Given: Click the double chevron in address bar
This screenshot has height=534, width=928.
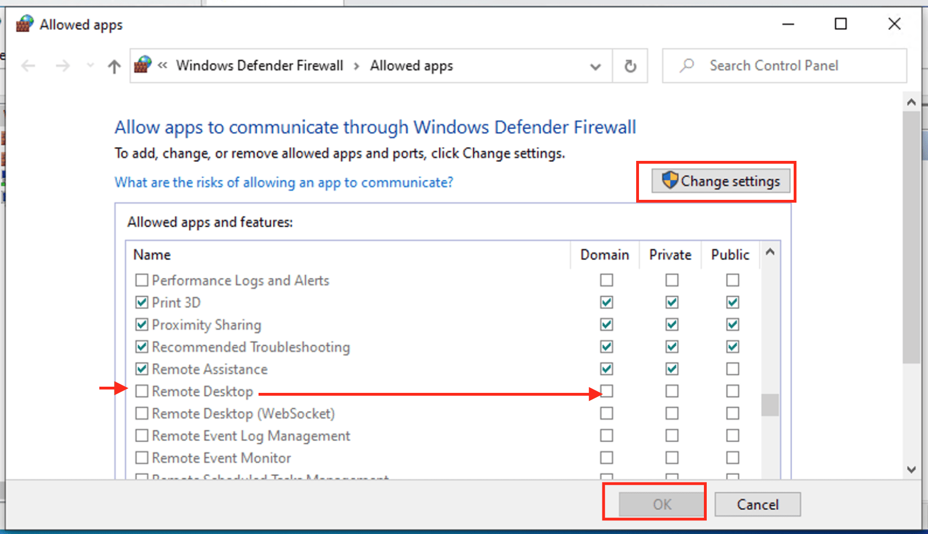Looking at the screenshot, I should pos(163,65).
